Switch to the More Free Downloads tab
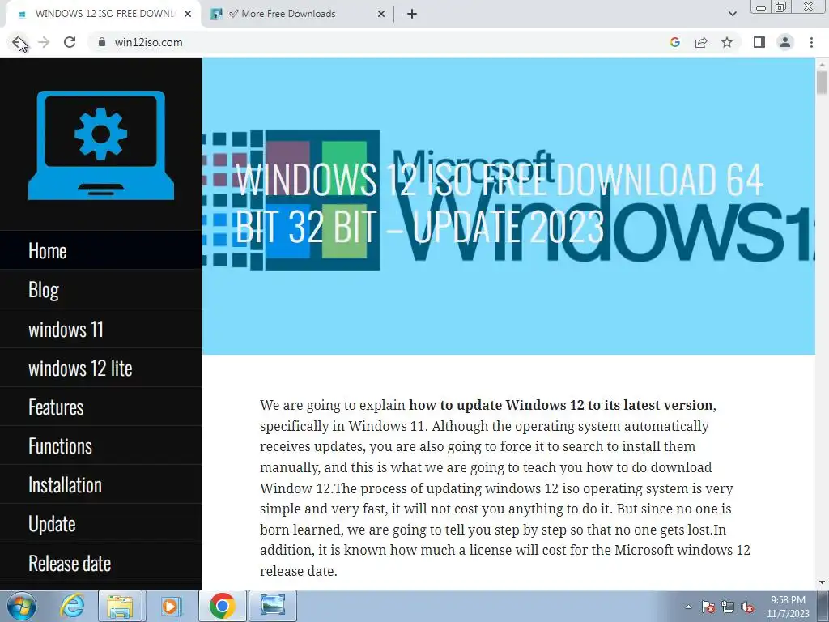This screenshot has width=829, height=622. (298, 15)
